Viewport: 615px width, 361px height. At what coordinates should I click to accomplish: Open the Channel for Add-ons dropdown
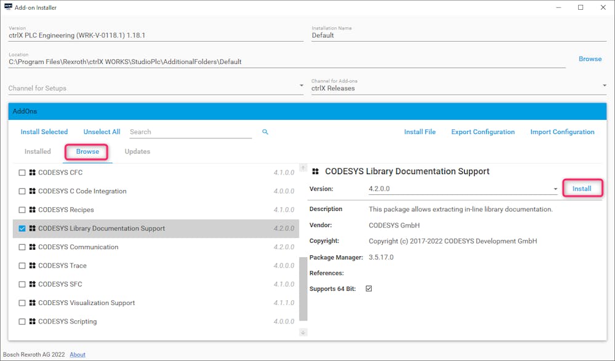pyautogui.click(x=459, y=88)
